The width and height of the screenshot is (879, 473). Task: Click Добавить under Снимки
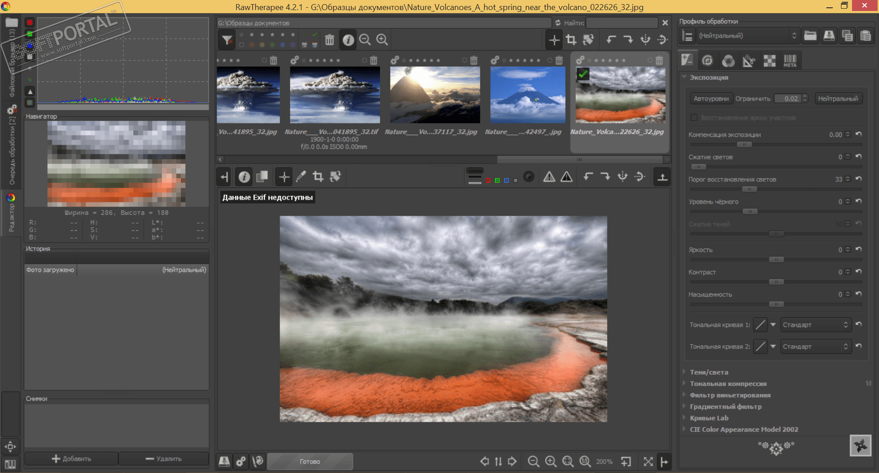pos(71,459)
